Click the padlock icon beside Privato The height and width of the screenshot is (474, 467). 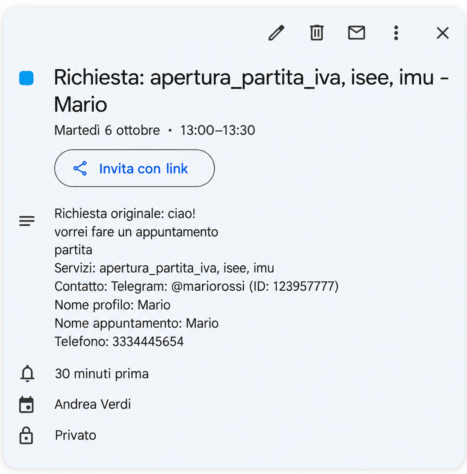[26, 435]
